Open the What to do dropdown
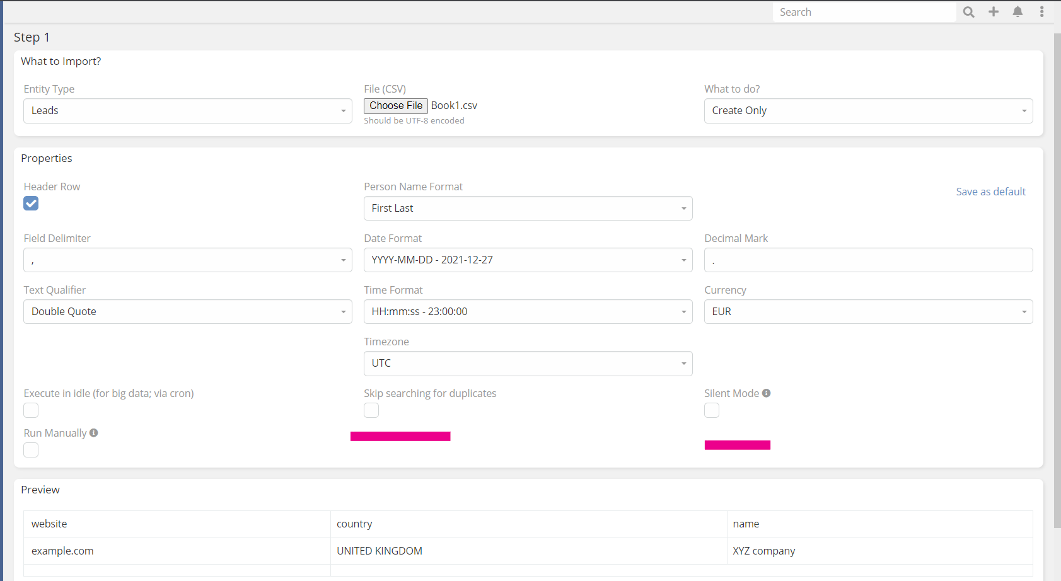 pyautogui.click(x=869, y=111)
